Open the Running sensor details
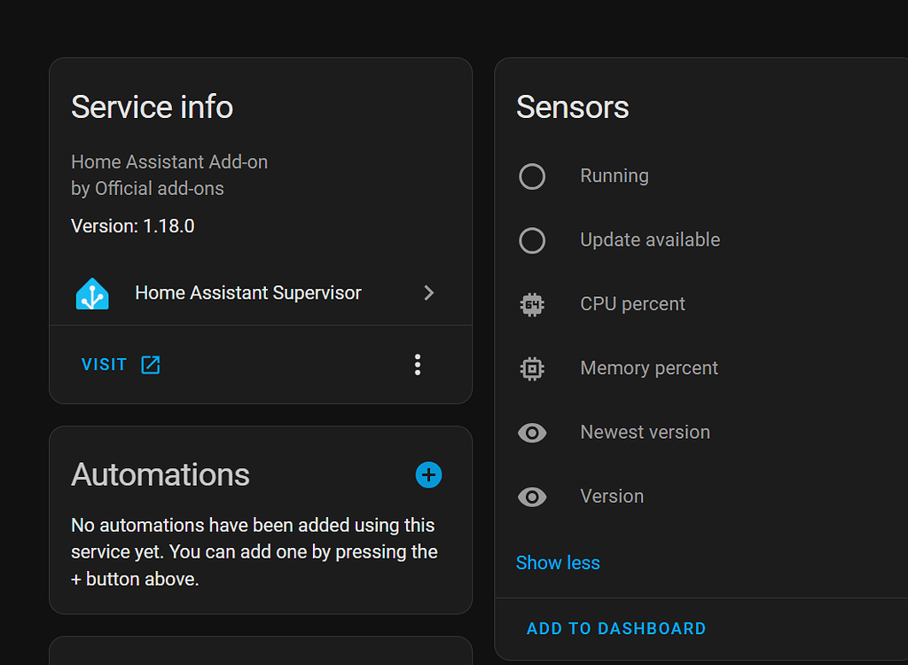 pos(614,176)
